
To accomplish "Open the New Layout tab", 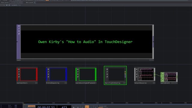I will point(29,3).
